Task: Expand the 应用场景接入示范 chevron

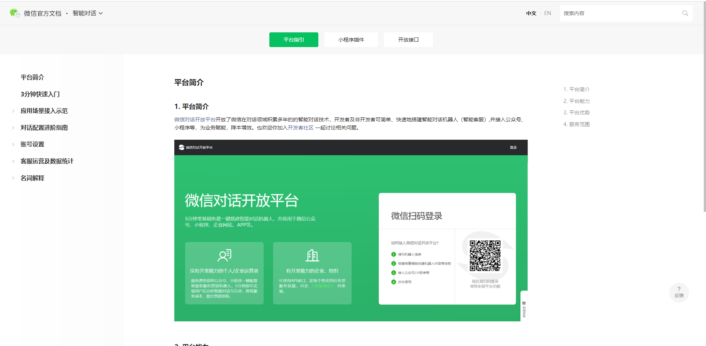Action: pos(13,111)
